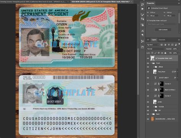Click the fx icon on the 20 OCT 2002 F layer
The height and width of the screenshot is (138, 181).
(175, 78)
